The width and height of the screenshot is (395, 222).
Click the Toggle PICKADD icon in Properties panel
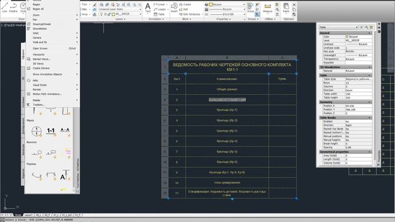(x=362, y=27)
